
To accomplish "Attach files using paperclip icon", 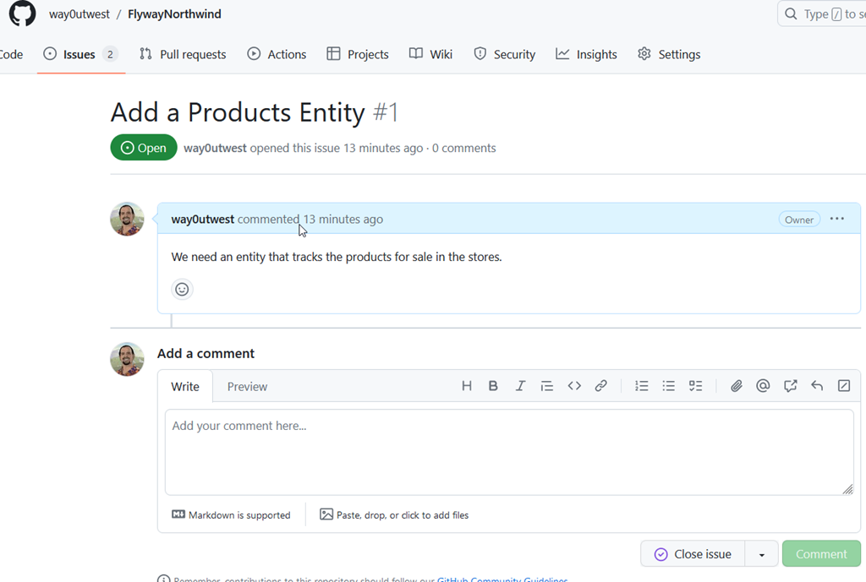I will point(737,386).
